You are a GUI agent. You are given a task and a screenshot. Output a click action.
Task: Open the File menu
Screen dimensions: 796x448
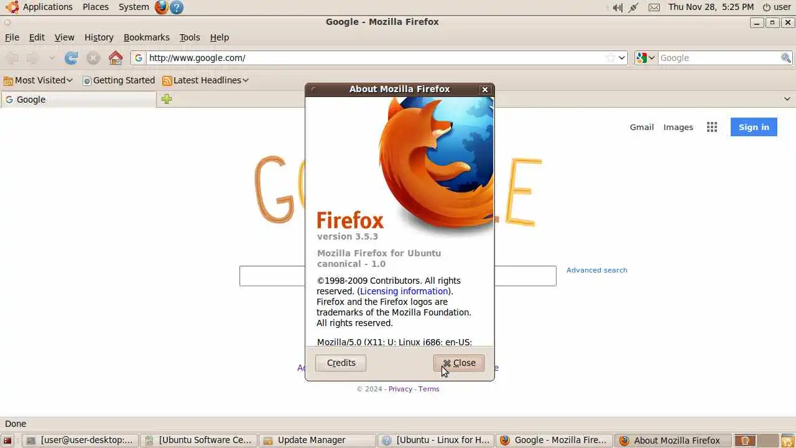tap(12, 37)
